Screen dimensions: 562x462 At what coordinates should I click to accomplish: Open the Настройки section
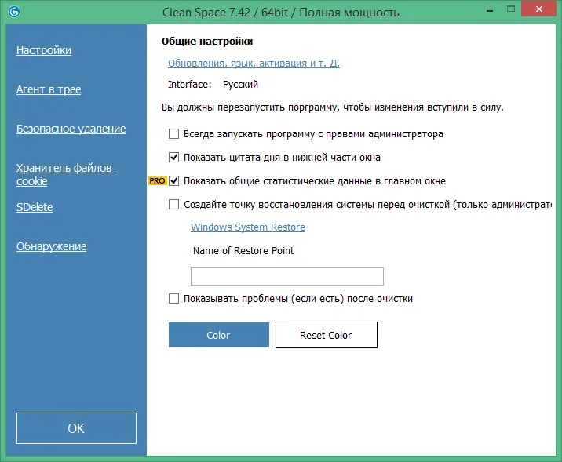click(44, 50)
